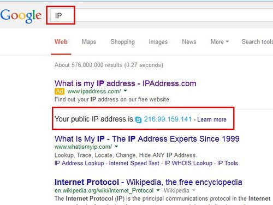Click the 216.99.159.141 IP address link
Viewport: 273px width, 205px height.
click(x=168, y=119)
